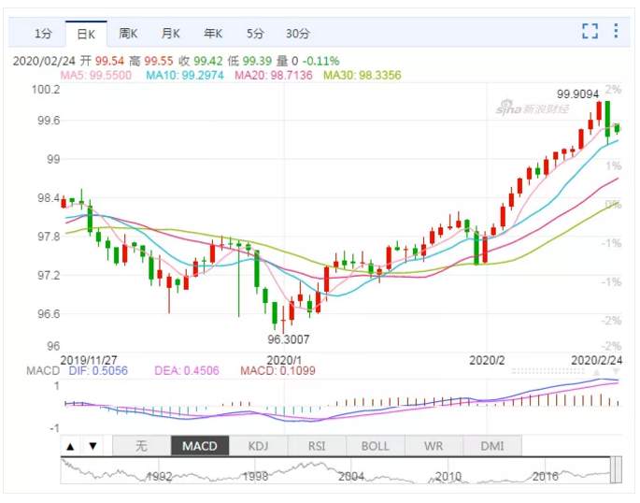
Task: Click the 1998 point on the history navigator
Action: [x=255, y=477]
